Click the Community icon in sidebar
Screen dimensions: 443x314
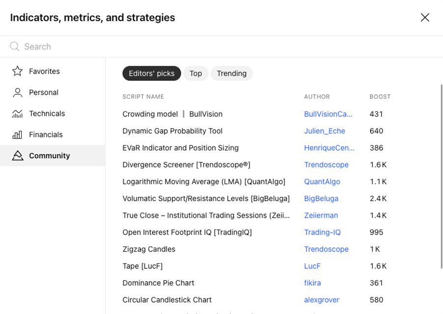(x=17, y=156)
